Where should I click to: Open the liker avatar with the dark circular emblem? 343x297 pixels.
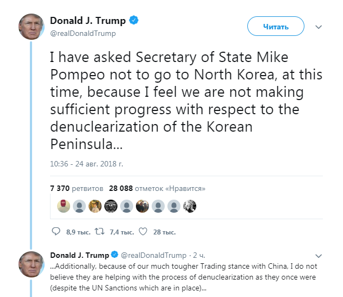pyautogui.click(x=111, y=206)
